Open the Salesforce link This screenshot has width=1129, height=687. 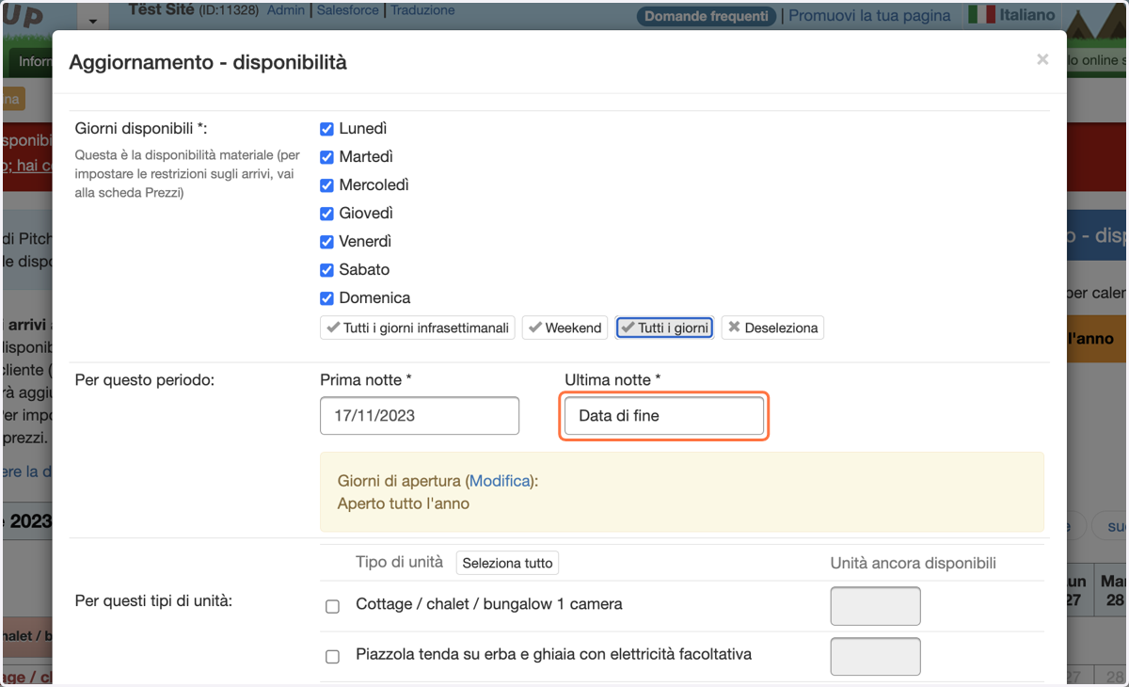(x=347, y=10)
